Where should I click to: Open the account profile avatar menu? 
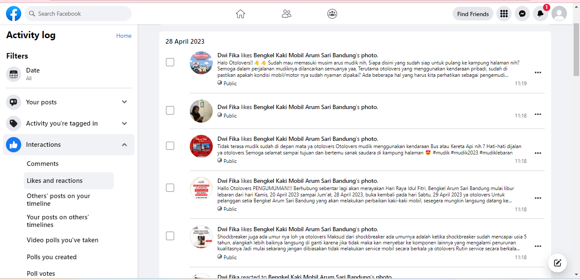[559, 14]
